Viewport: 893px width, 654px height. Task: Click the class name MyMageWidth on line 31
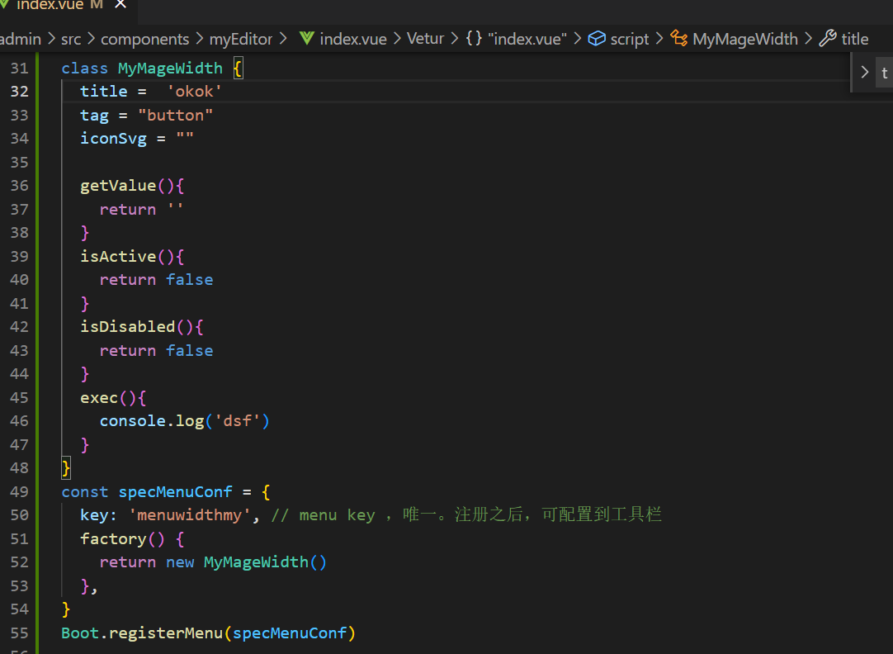click(170, 69)
